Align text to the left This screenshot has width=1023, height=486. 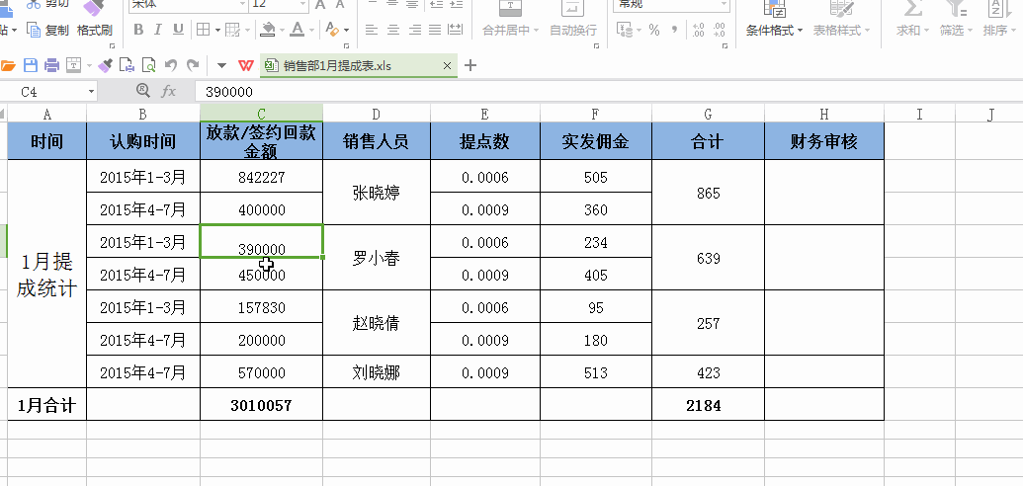point(372,30)
